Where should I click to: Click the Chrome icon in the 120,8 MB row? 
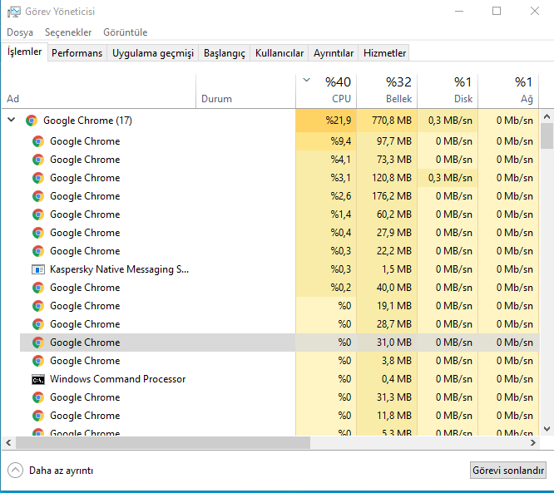38,178
